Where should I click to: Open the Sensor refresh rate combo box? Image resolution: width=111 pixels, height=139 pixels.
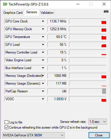click(x=97, y=122)
